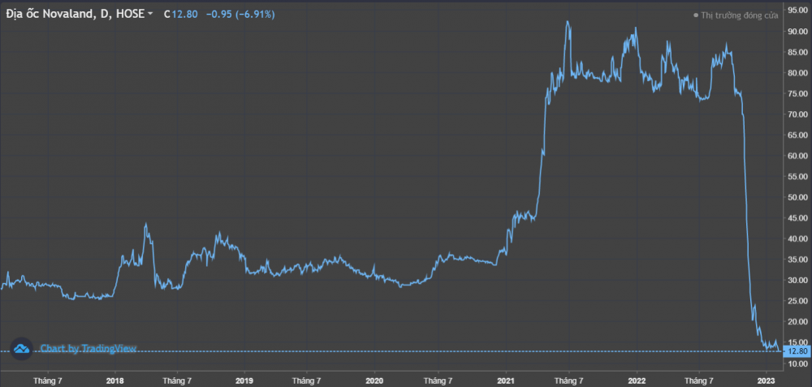Open the Địa ốc Novaland symbol dropdown arrow
The height and width of the screenshot is (387, 812).
tap(151, 14)
